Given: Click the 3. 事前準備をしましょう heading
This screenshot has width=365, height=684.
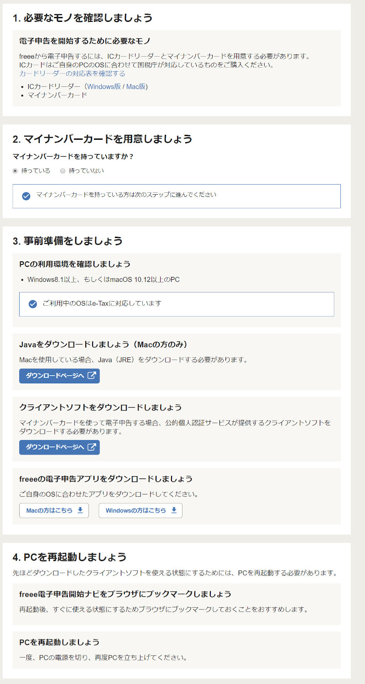Looking at the screenshot, I should point(68,240).
